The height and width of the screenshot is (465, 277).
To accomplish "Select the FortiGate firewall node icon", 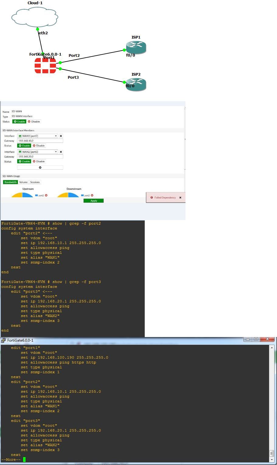I will (45, 66).
